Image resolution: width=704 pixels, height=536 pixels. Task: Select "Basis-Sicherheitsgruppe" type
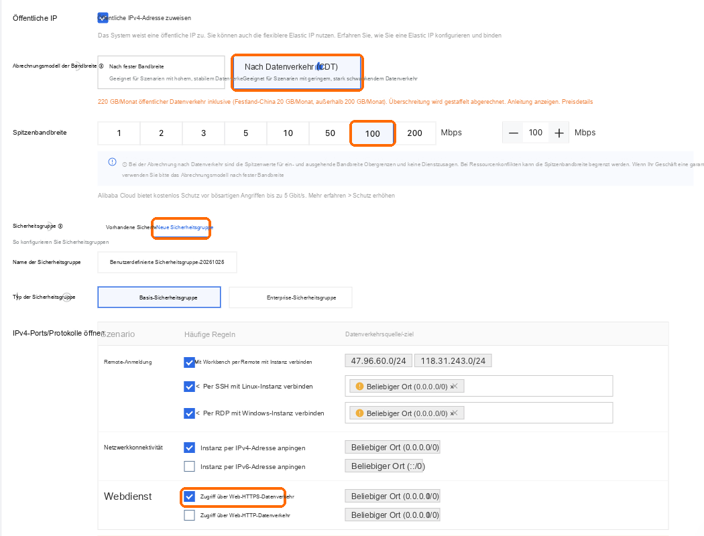pyautogui.click(x=159, y=297)
